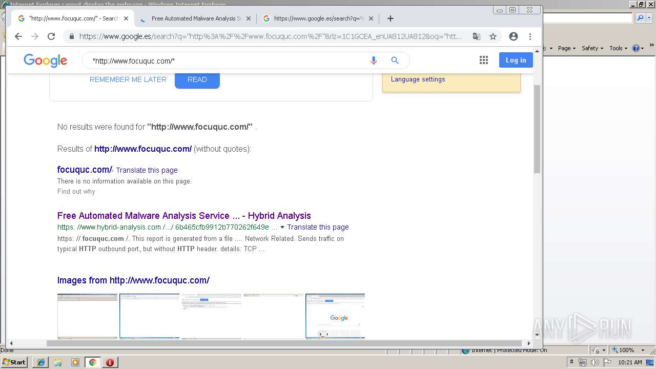Click the Find out why link
Image resolution: width=656 pixels, height=369 pixels.
pos(76,192)
